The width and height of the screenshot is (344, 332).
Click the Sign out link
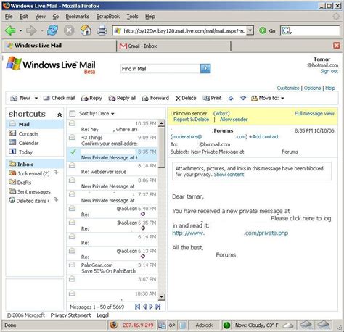pos(329,71)
